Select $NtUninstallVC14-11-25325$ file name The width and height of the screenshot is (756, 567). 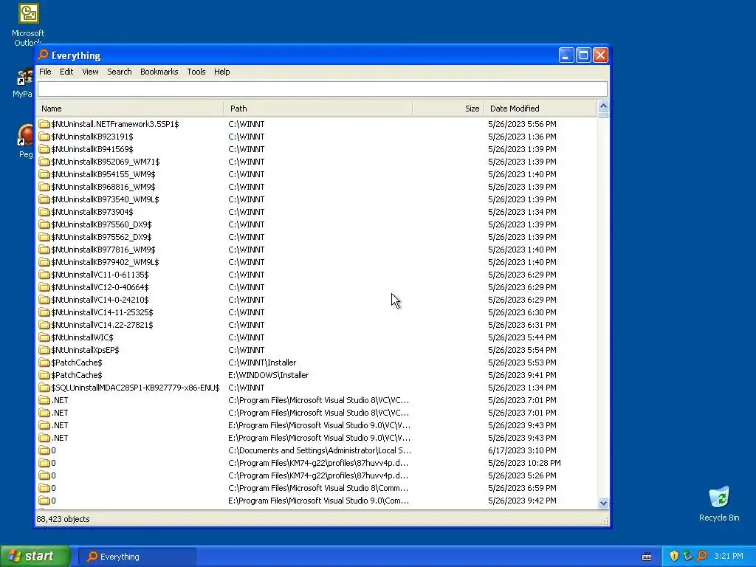(102, 312)
